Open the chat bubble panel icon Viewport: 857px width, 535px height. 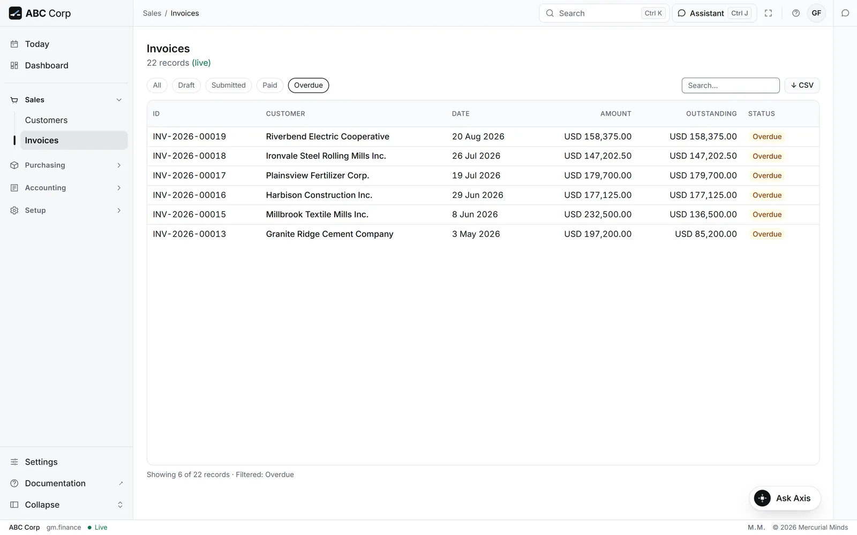pyautogui.click(x=845, y=13)
